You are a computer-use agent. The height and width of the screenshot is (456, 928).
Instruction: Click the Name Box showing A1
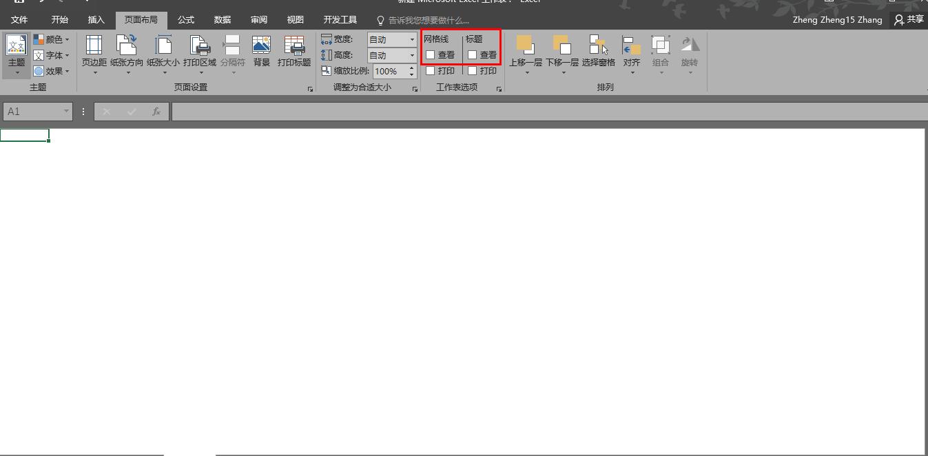[x=32, y=112]
